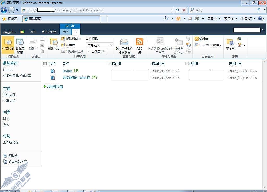Click Form Web Parts (表单 Web 部件)
Screen dimensions: 267x192
point(208,45)
